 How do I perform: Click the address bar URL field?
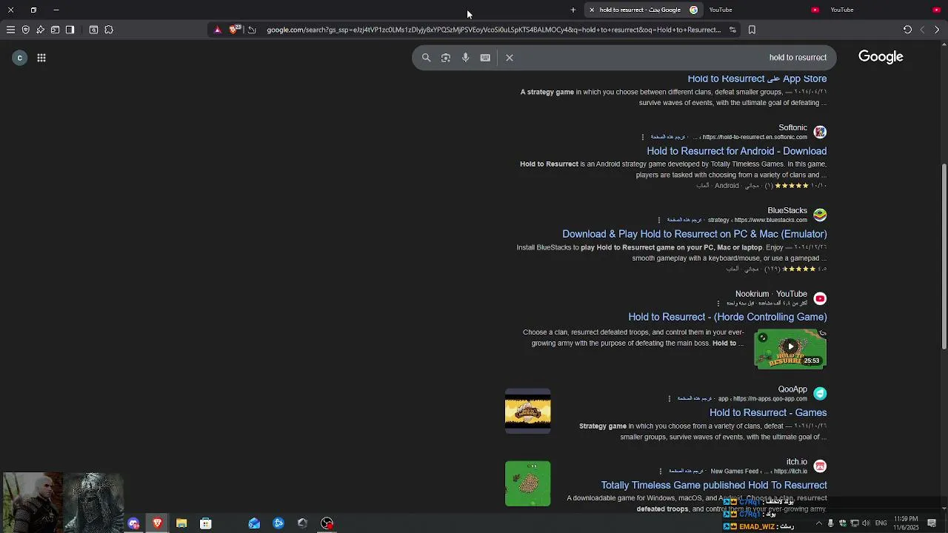493,30
